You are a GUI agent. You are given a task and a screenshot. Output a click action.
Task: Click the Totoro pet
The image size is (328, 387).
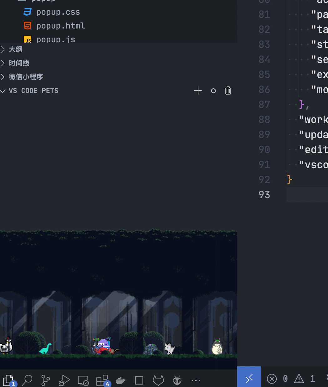tap(217, 347)
